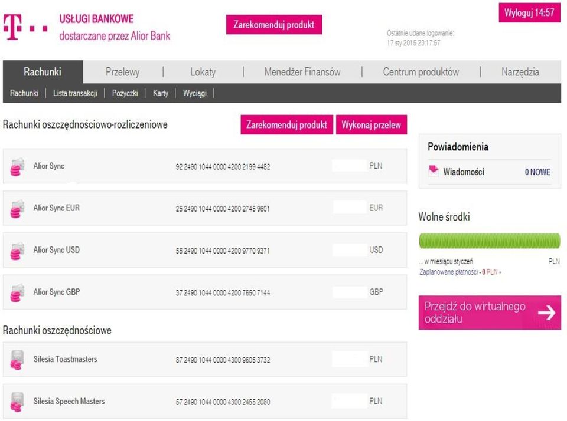Select account number 57 2490 1044 0000 4300 2455 2080
The width and height of the screenshot is (567, 421).
(x=223, y=402)
